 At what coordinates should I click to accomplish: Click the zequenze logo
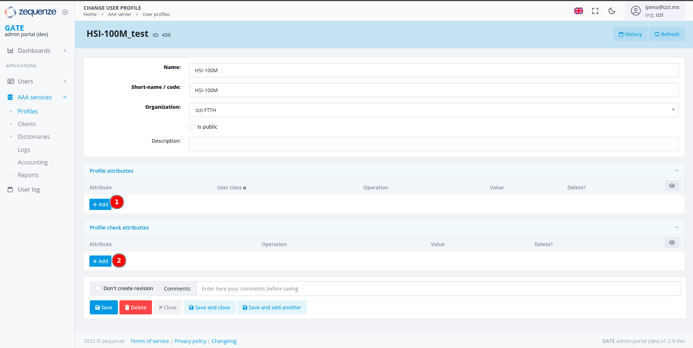tap(30, 12)
